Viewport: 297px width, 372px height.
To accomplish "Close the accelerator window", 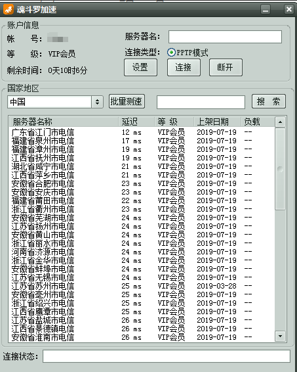I will pyautogui.click(x=288, y=9).
